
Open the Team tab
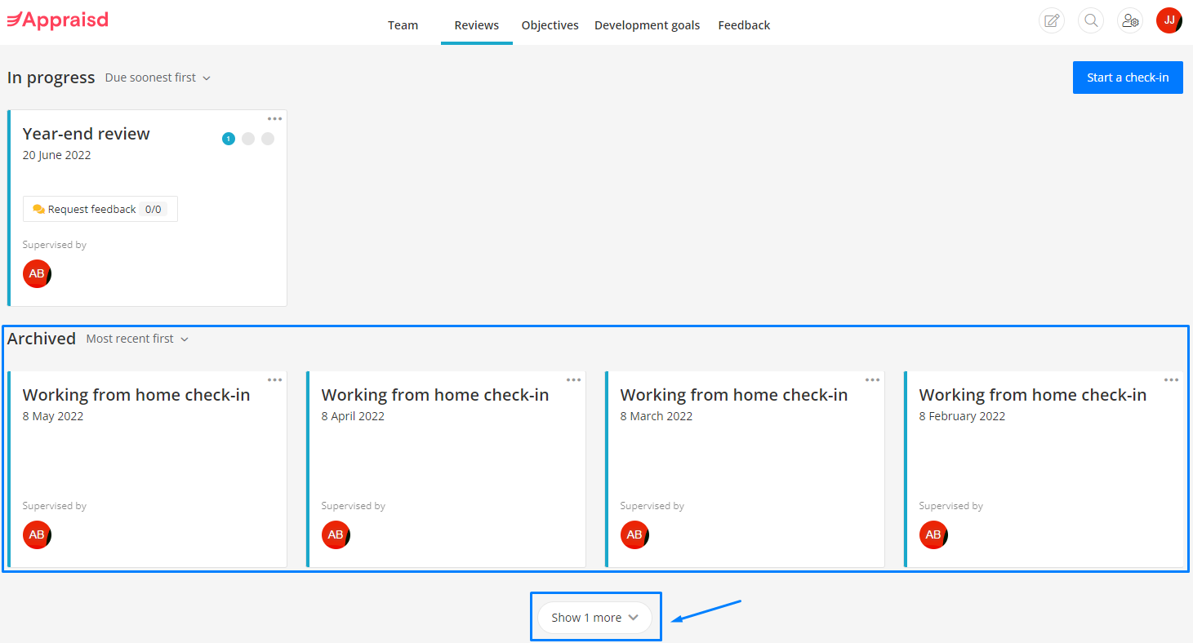click(x=403, y=25)
